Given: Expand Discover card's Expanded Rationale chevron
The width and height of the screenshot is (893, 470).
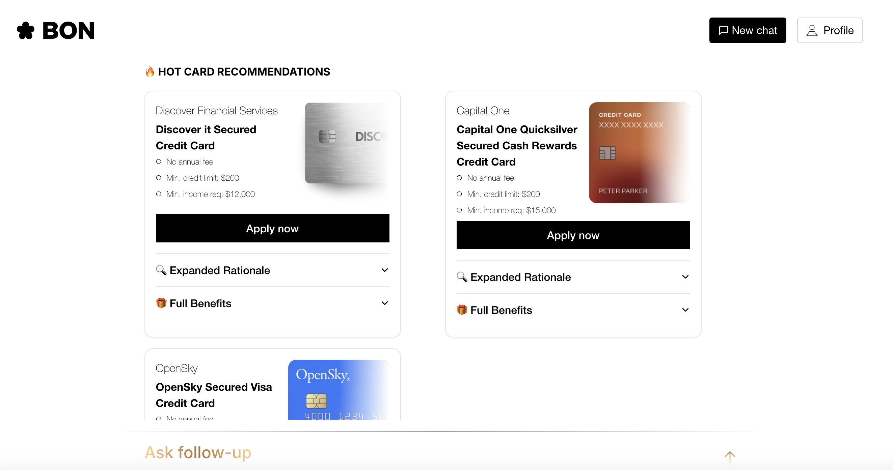Looking at the screenshot, I should click(x=384, y=270).
